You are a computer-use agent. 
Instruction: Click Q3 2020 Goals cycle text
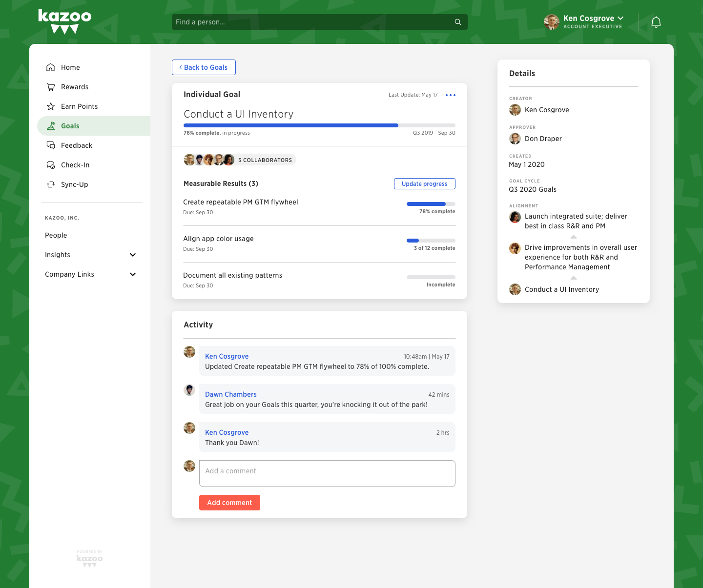click(533, 189)
